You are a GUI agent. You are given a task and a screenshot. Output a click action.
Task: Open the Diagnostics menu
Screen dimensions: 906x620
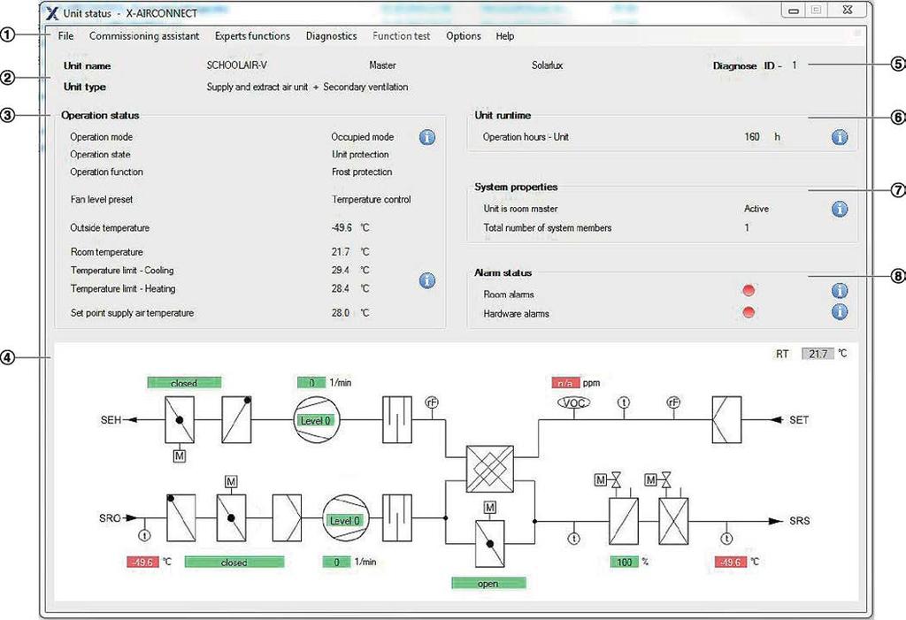coord(331,36)
